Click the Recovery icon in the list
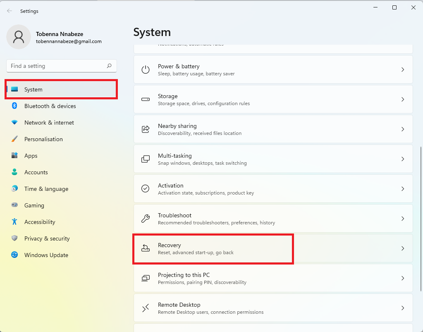This screenshot has width=423, height=332. [x=145, y=248]
